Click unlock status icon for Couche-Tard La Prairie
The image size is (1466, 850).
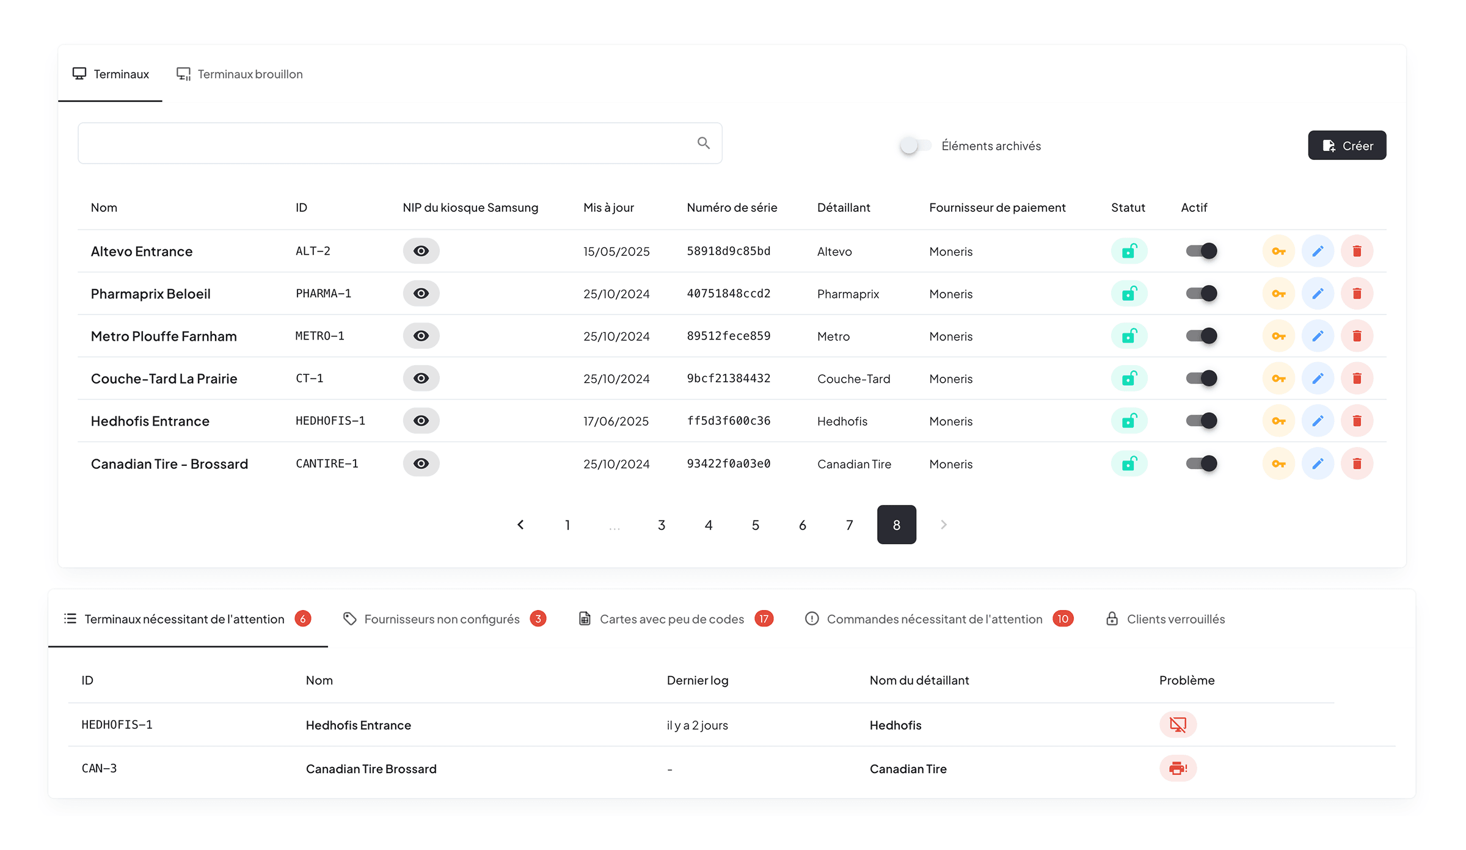pos(1129,379)
